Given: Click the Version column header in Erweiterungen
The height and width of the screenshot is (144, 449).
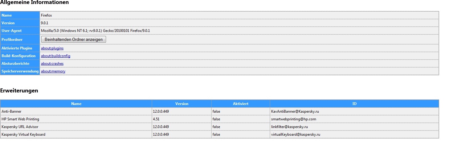Looking at the screenshot, I should tap(182, 104).
